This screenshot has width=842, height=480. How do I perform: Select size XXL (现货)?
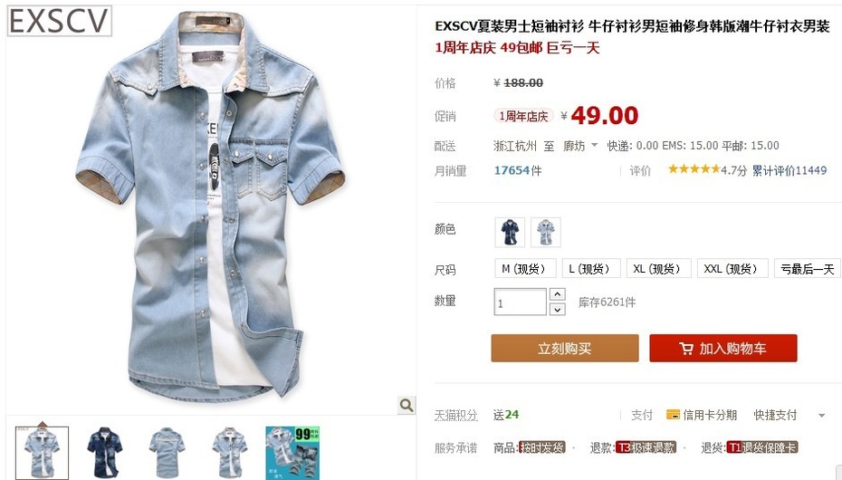tap(732, 268)
